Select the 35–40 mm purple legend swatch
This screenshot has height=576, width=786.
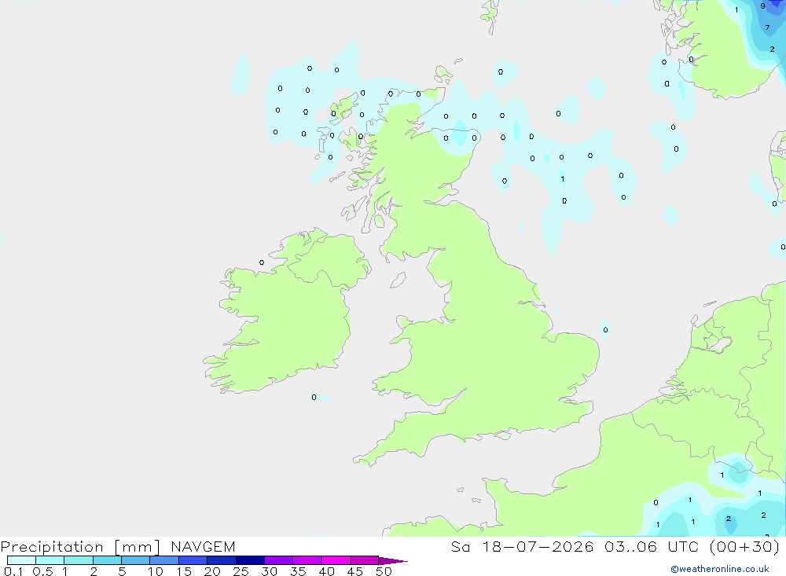307,560
